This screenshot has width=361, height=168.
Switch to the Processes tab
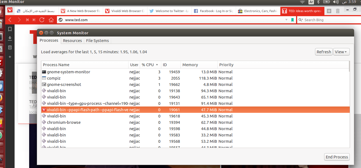click(49, 40)
